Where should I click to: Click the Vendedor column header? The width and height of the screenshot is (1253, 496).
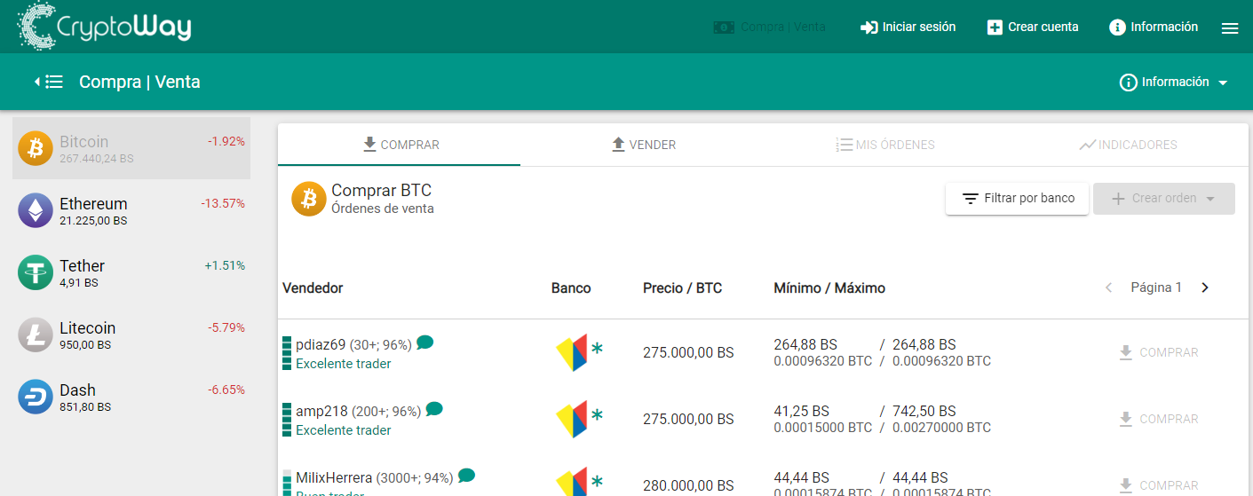point(313,288)
